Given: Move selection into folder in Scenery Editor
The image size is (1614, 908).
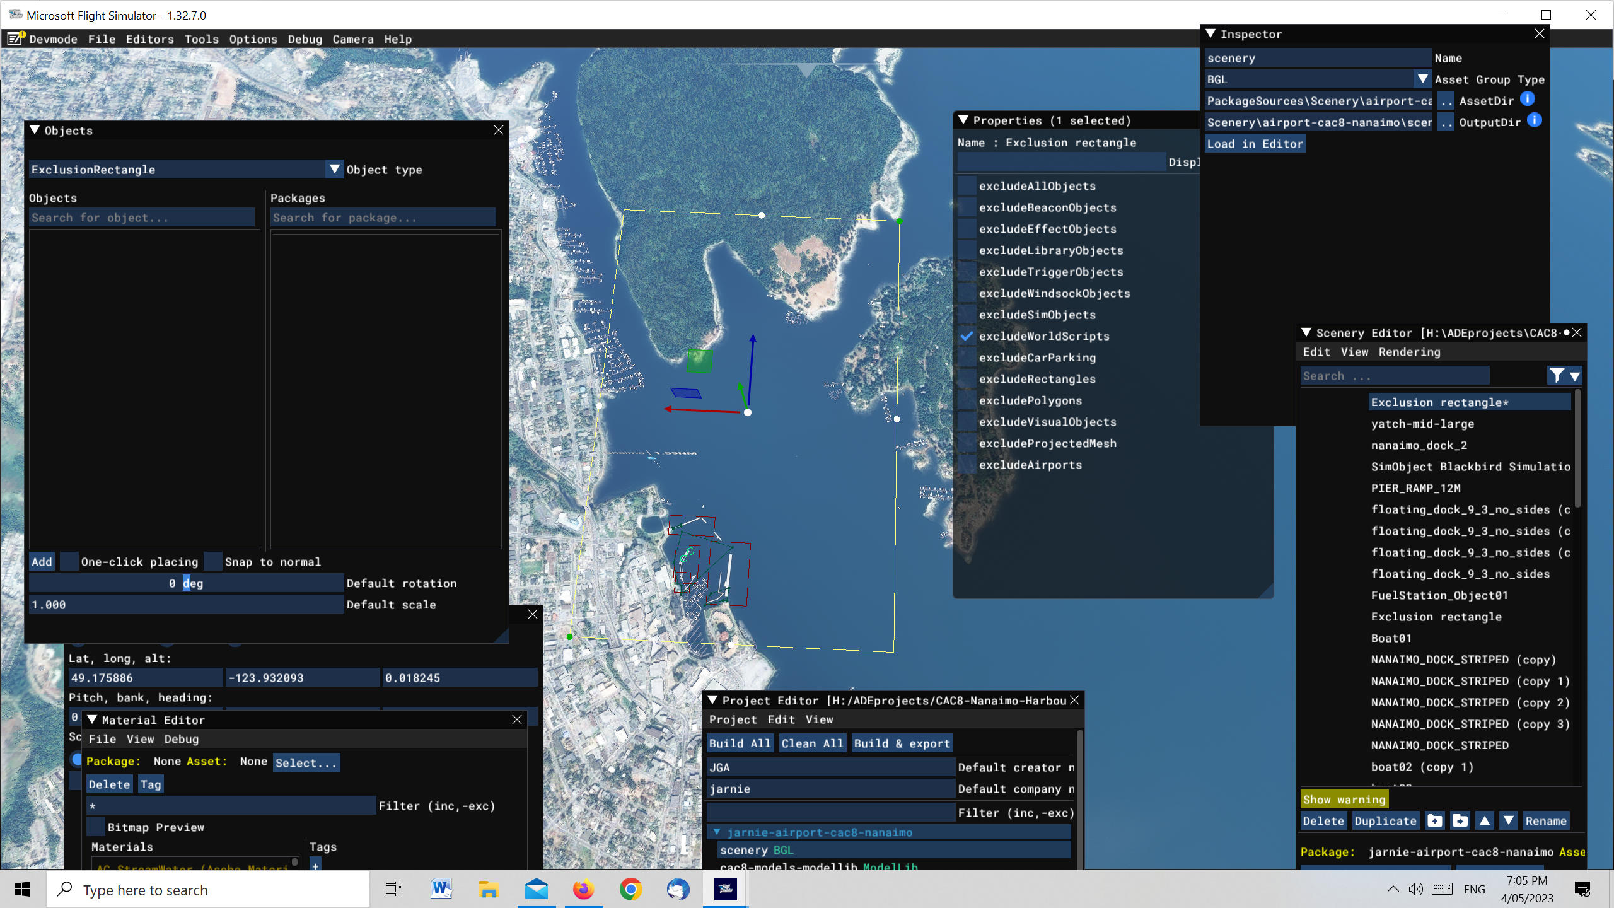Looking at the screenshot, I should pyautogui.click(x=1460, y=821).
